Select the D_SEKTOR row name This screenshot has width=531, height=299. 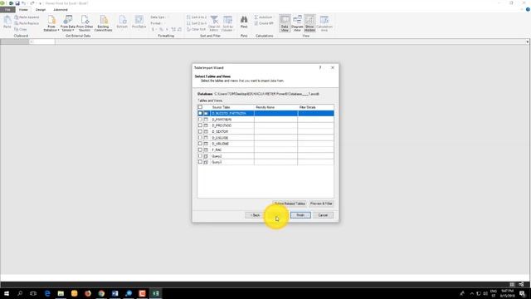(220, 131)
